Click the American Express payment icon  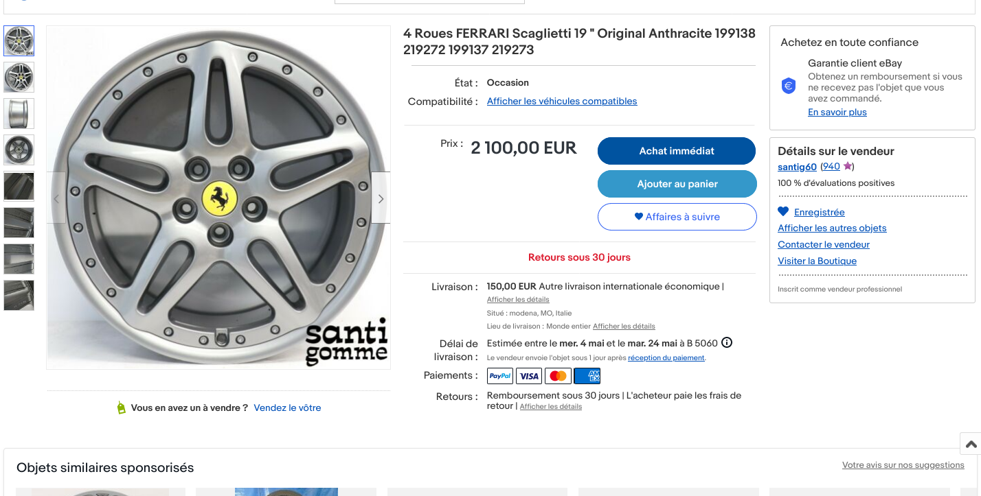click(587, 376)
